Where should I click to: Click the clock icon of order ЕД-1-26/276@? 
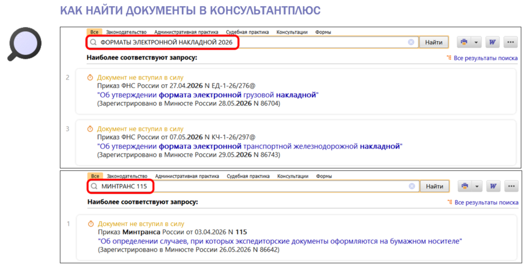[90, 78]
